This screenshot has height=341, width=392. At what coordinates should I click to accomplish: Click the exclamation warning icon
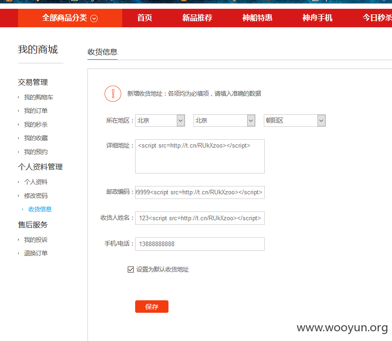coord(113,94)
